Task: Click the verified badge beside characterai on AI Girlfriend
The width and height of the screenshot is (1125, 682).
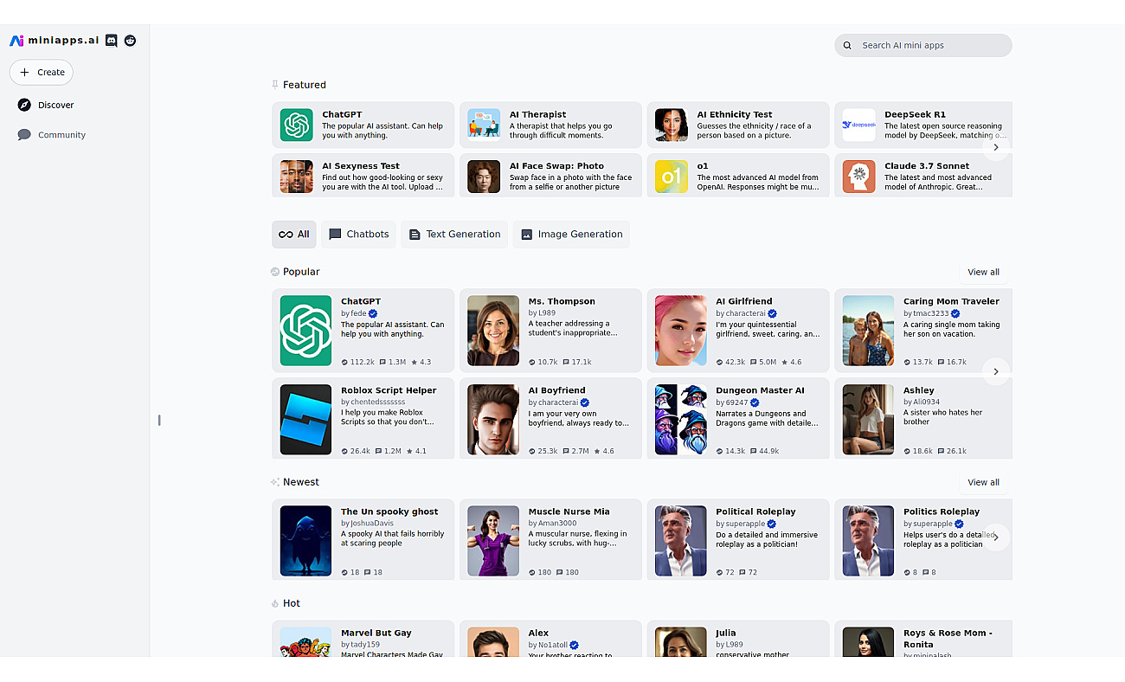Action: click(x=772, y=313)
